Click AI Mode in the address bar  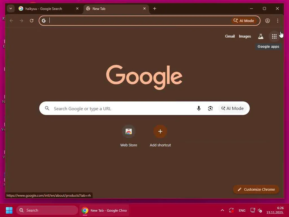[244, 21]
